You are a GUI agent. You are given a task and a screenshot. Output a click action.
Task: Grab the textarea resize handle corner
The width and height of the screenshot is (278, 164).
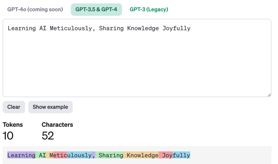pyautogui.click(x=269, y=95)
